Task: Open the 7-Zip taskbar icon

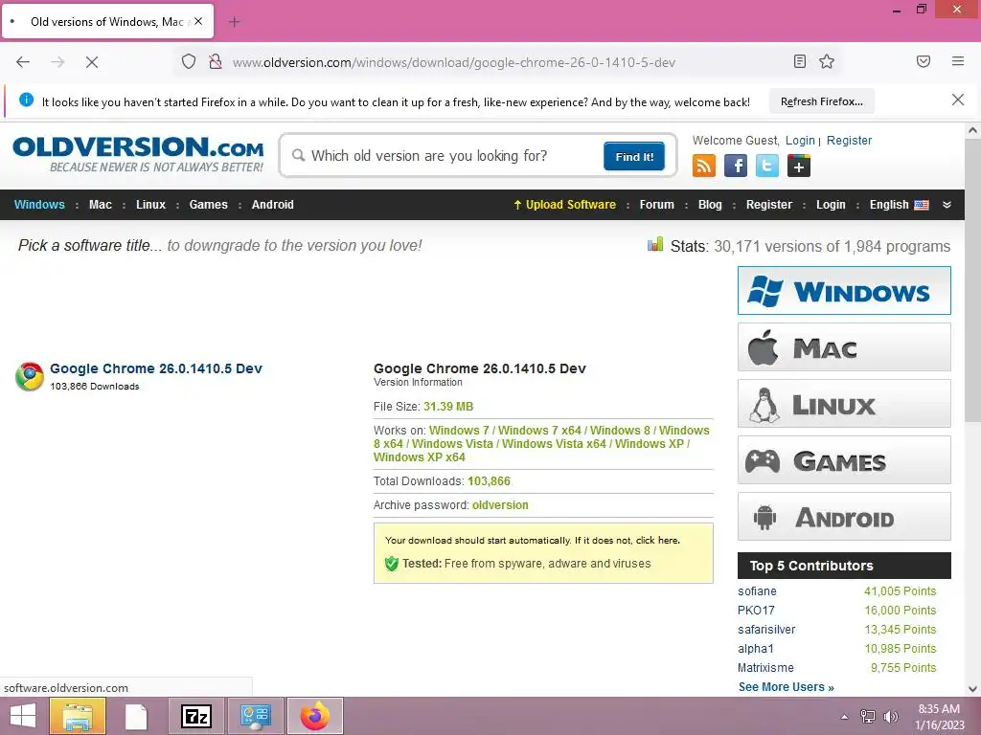Action: pos(195,716)
